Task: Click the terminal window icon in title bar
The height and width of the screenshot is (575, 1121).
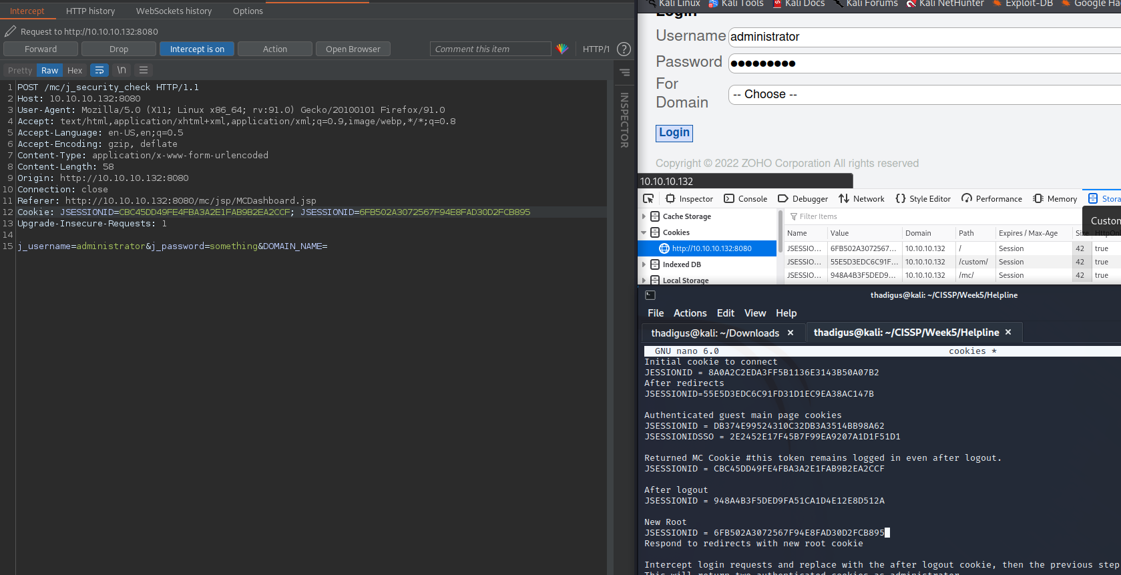Action: pyautogui.click(x=650, y=295)
